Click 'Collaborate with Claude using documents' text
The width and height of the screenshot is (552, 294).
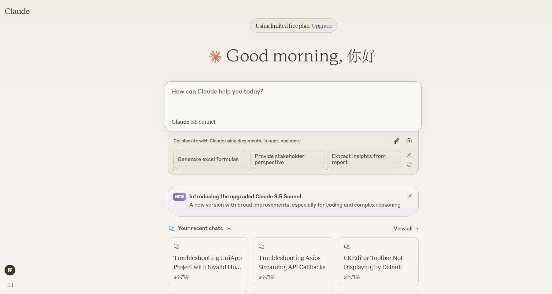pos(237,141)
